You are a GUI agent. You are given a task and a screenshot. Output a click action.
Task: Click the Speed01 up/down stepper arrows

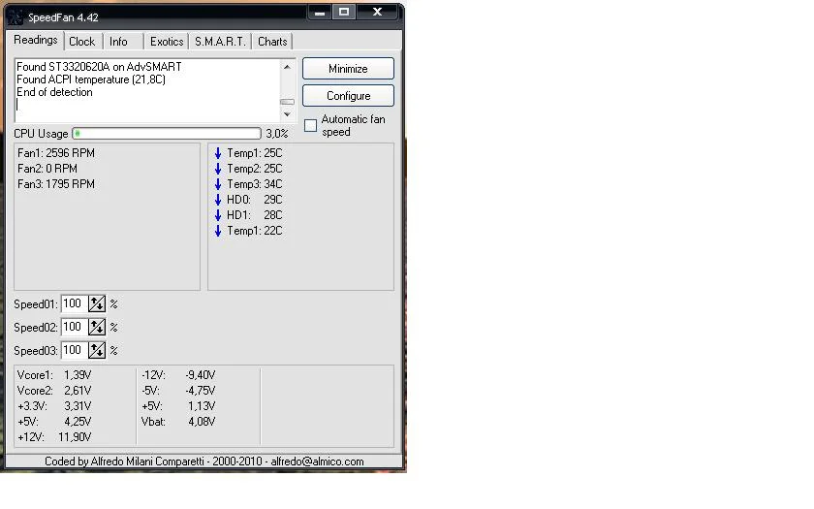97,303
